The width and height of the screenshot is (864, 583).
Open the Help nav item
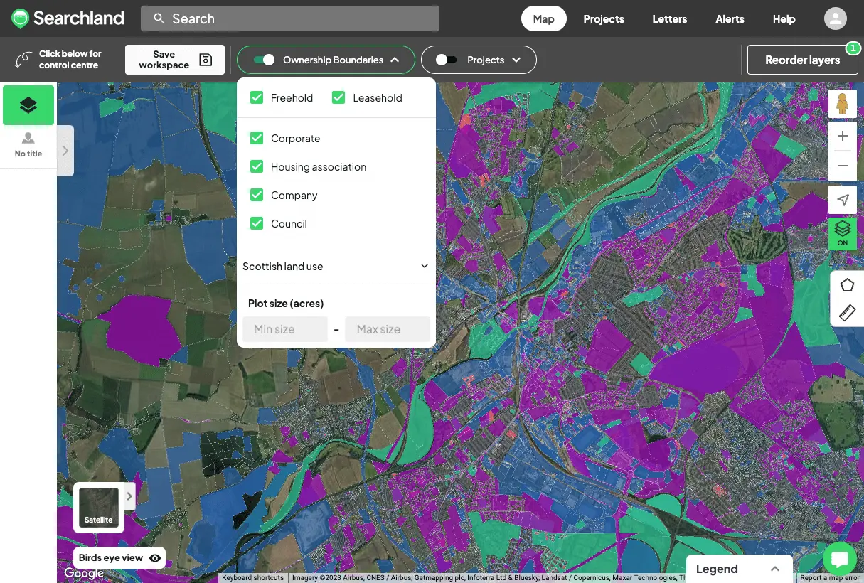(x=784, y=19)
